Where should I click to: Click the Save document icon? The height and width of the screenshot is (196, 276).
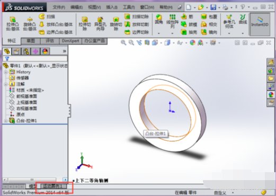[x=213, y=7]
